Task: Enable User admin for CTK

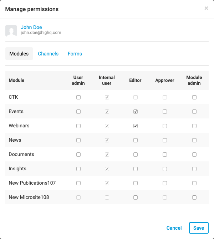Action: pyautogui.click(x=78, y=97)
